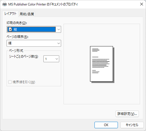The height and width of the screenshot is (131, 146).
Task: Click the dialog title text
Action: pyautogui.click(x=43, y=4)
